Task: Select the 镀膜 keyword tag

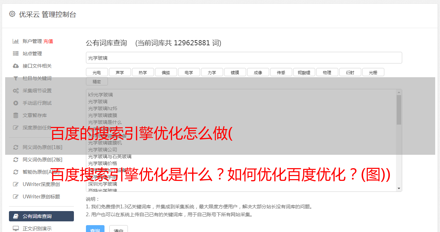Action: point(235,72)
